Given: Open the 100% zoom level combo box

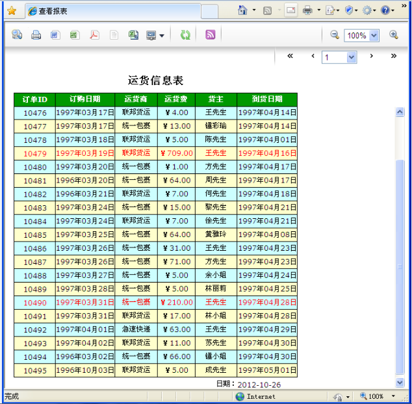Looking at the screenshot, I should (x=361, y=36).
